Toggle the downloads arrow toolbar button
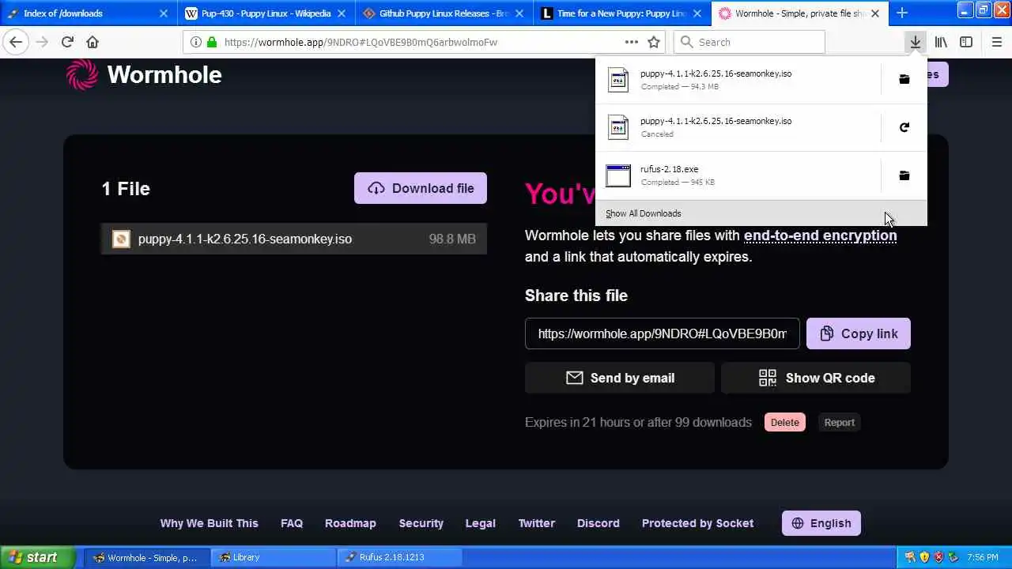This screenshot has height=569, width=1012. pos(915,42)
